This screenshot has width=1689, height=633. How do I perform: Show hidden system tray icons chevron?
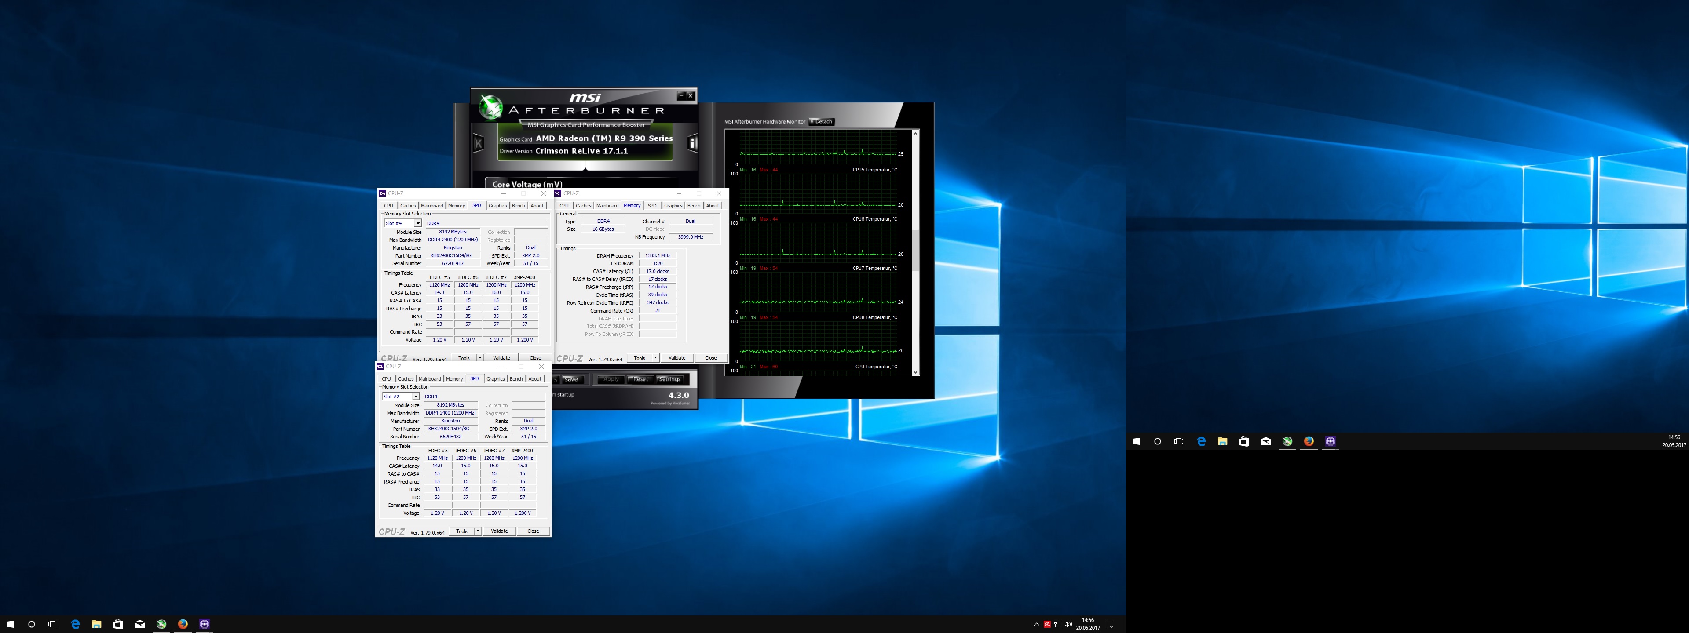tap(1036, 625)
